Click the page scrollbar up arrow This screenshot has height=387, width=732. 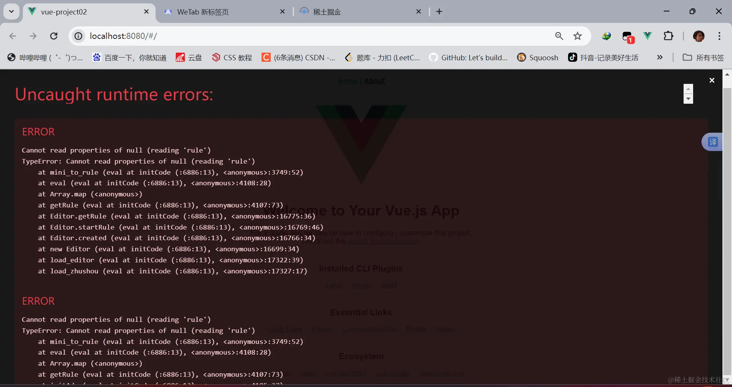(727, 74)
